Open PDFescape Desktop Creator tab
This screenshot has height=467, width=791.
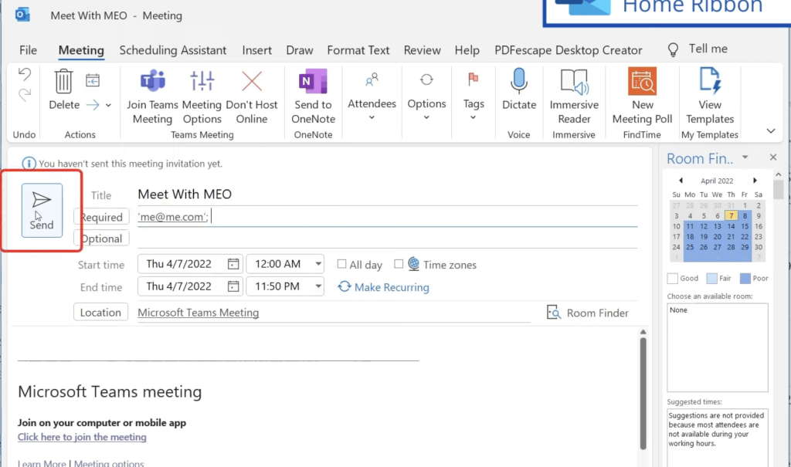[568, 50]
